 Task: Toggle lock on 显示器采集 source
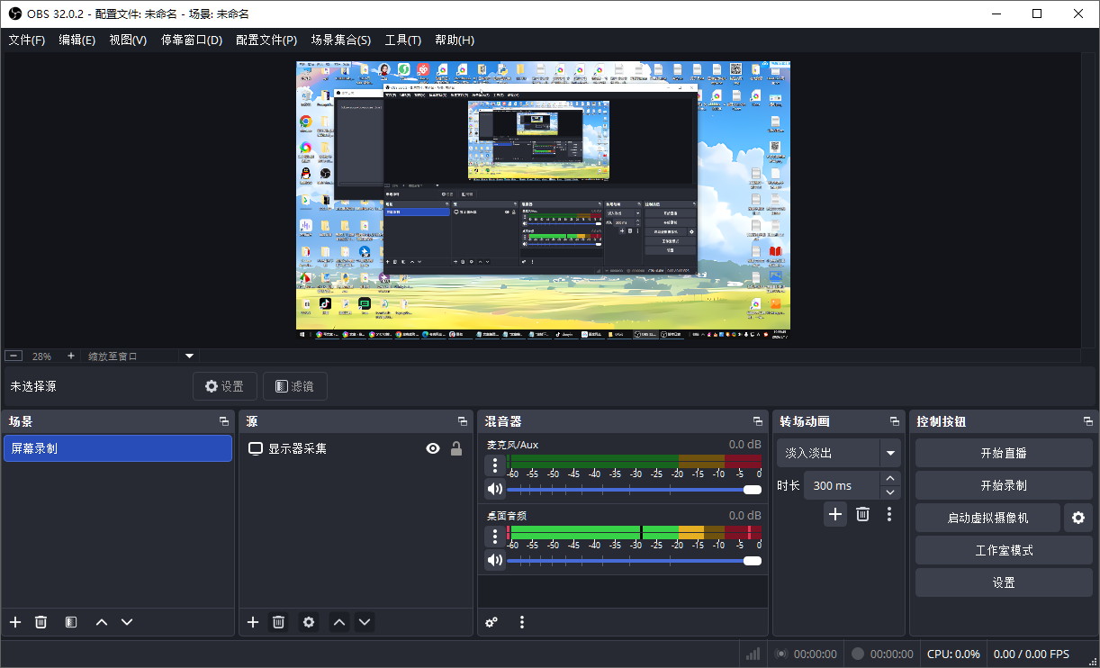(456, 448)
